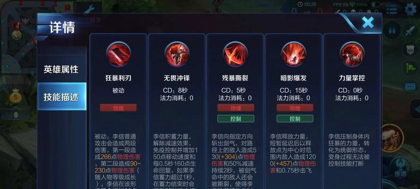Click the 物理 tag under 狂暴利刃
420x189 pixels.
tap(118, 108)
